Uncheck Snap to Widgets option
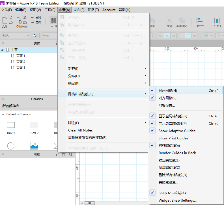This screenshot has width=224, height=205. click(172, 193)
